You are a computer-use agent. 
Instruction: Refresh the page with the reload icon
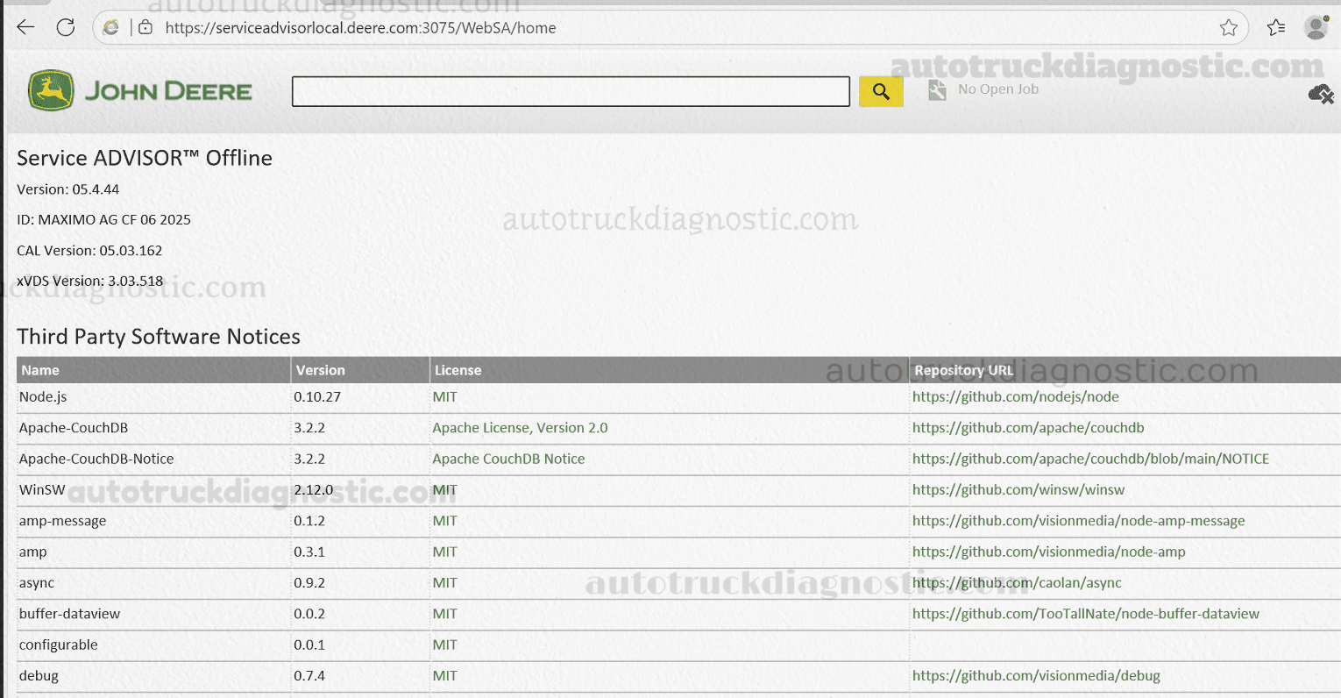click(x=66, y=27)
